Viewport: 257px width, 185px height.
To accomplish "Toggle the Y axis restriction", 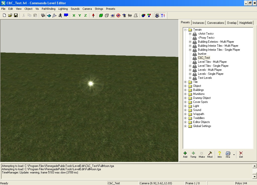I will 80,16.
